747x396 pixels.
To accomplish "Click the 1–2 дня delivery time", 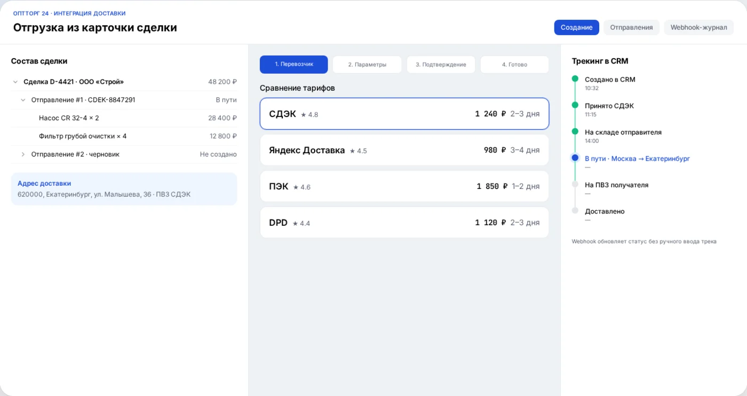I will pyautogui.click(x=526, y=187).
